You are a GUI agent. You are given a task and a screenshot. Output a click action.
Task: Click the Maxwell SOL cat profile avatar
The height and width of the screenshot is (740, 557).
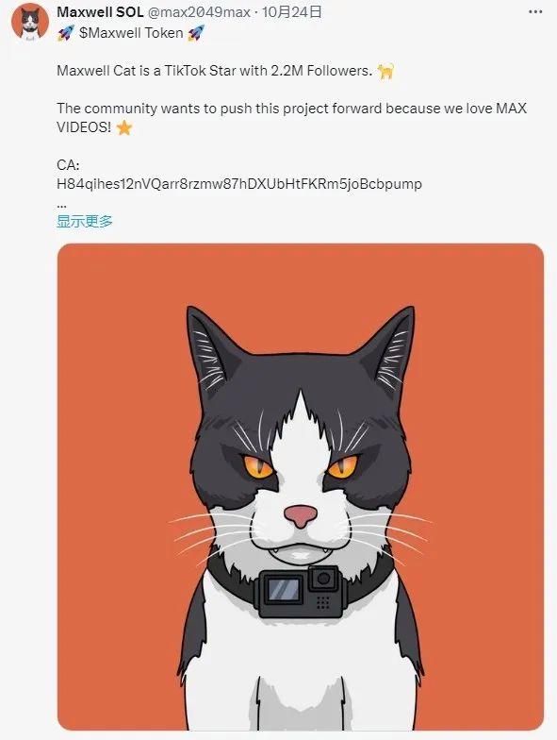(x=30, y=23)
